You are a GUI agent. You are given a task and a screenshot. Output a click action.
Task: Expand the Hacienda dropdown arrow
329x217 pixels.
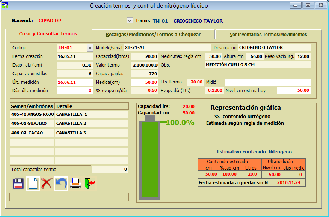(x=130, y=21)
